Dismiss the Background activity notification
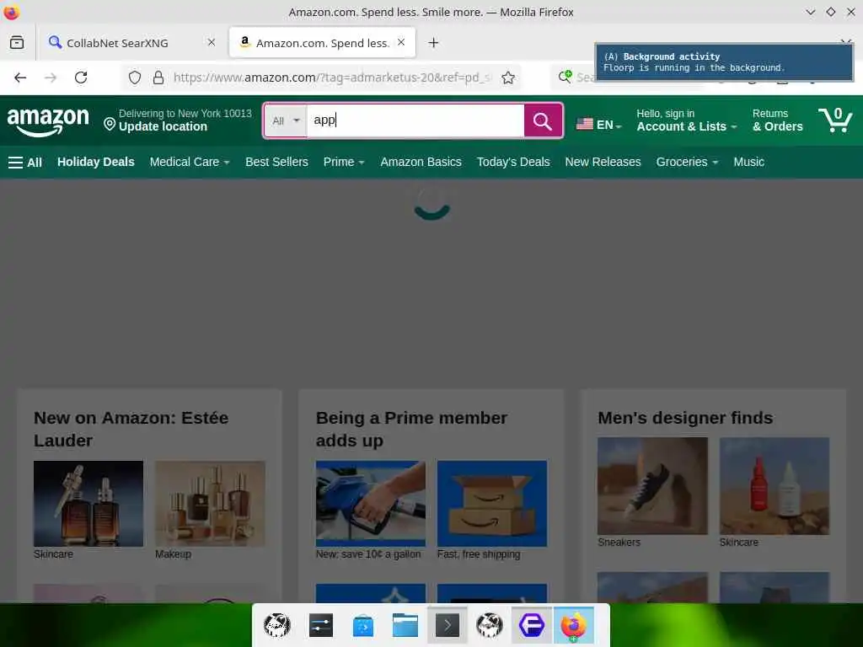 coord(724,62)
